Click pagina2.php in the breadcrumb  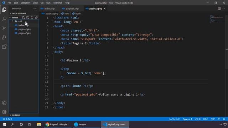pos(52,14)
